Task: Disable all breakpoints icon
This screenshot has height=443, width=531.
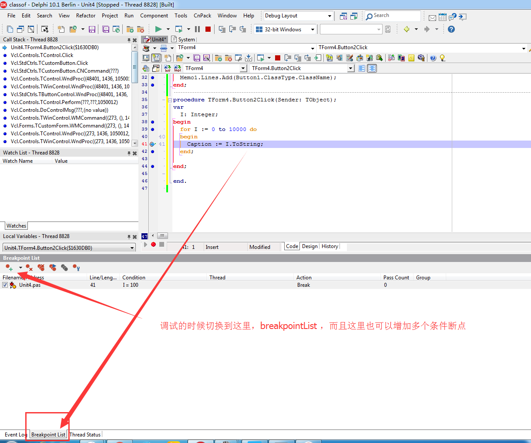Action: click(64, 268)
